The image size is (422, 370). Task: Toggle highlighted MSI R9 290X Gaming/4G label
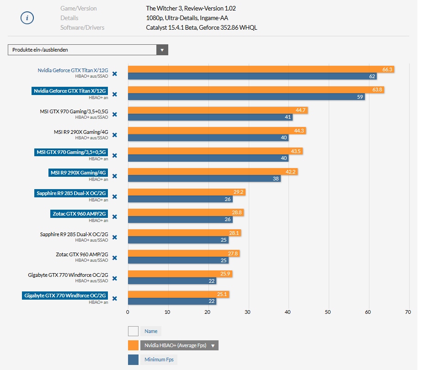78,173
